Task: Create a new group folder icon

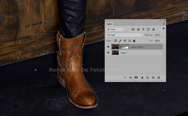Action: (148, 77)
